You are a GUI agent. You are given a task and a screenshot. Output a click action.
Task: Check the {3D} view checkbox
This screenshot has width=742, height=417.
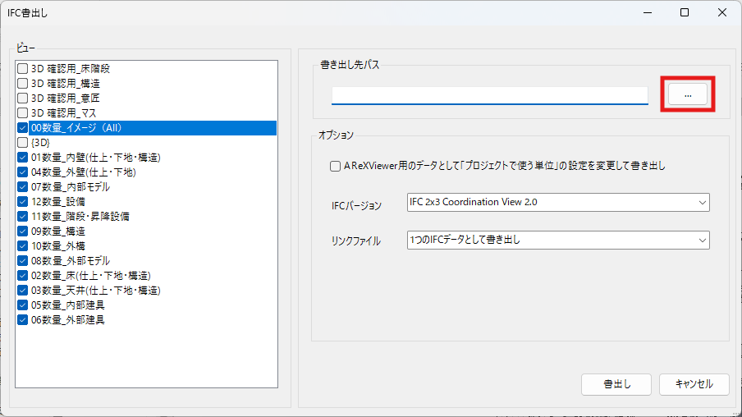coord(23,143)
